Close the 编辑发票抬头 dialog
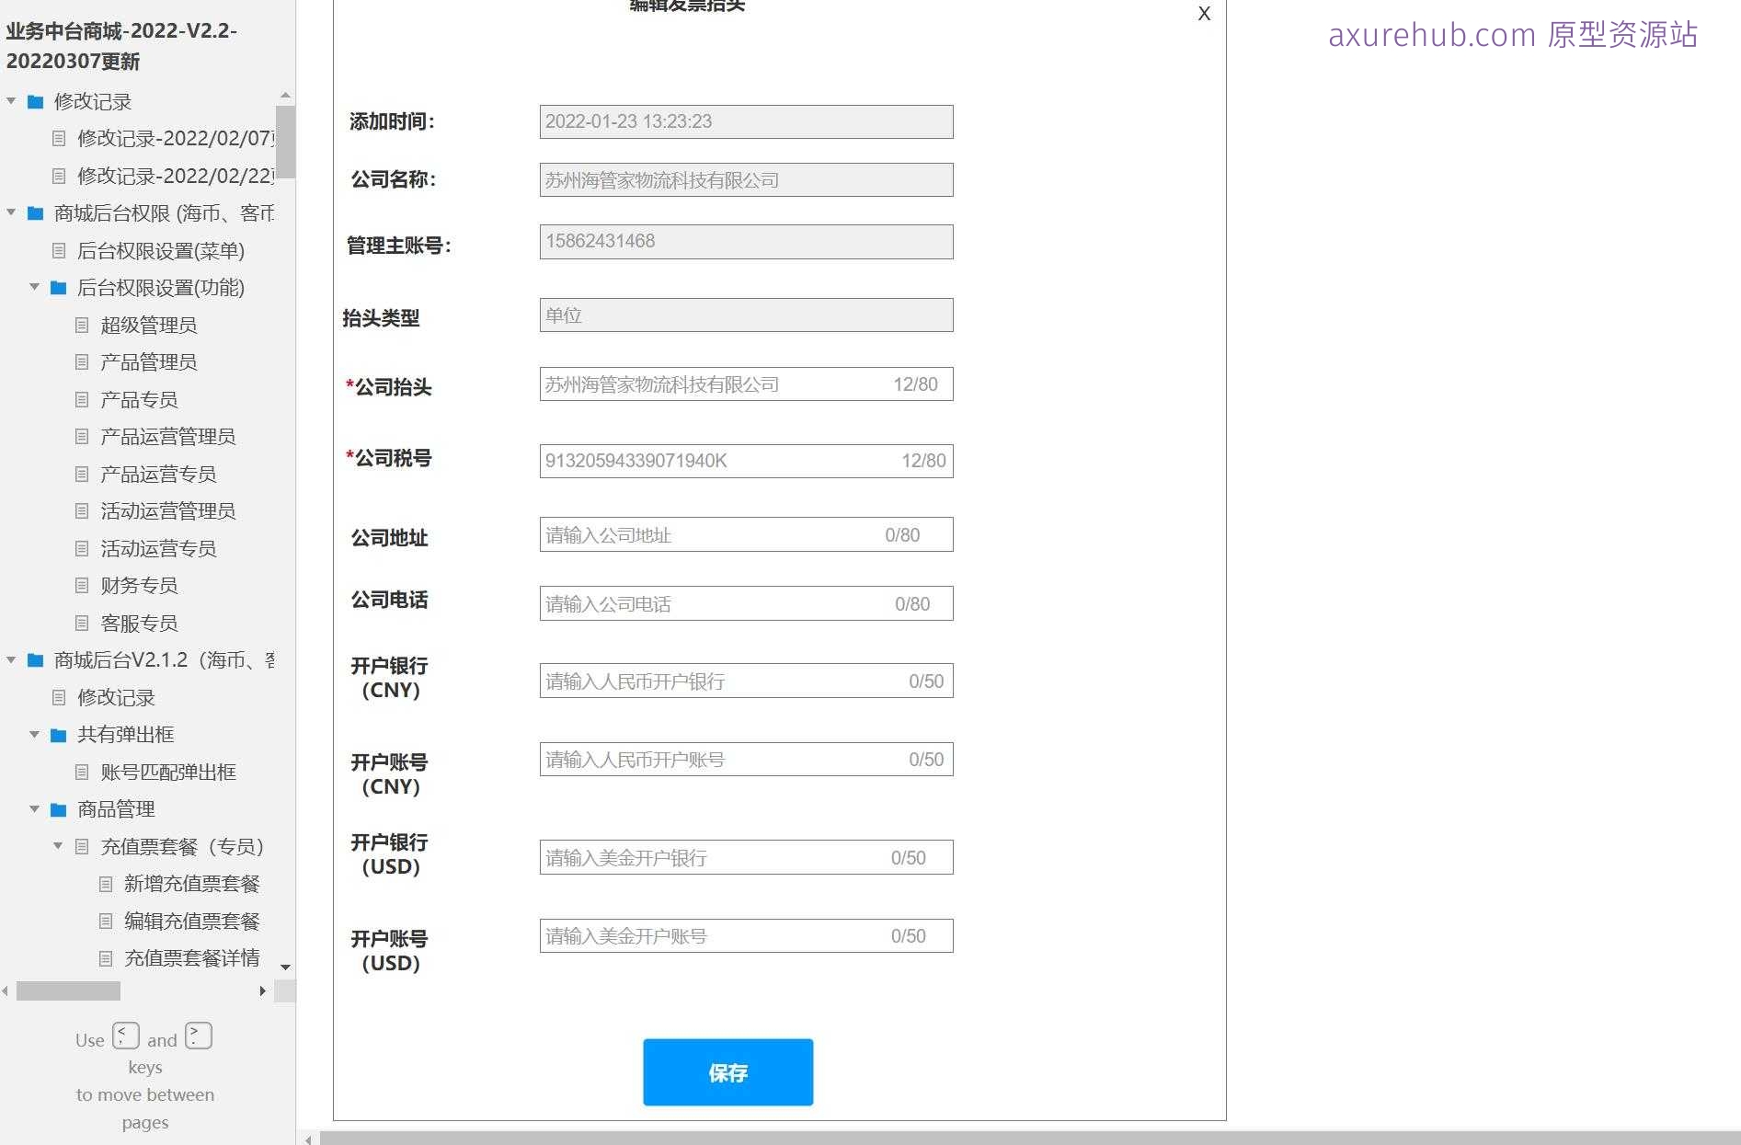The image size is (1741, 1145). [1204, 14]
